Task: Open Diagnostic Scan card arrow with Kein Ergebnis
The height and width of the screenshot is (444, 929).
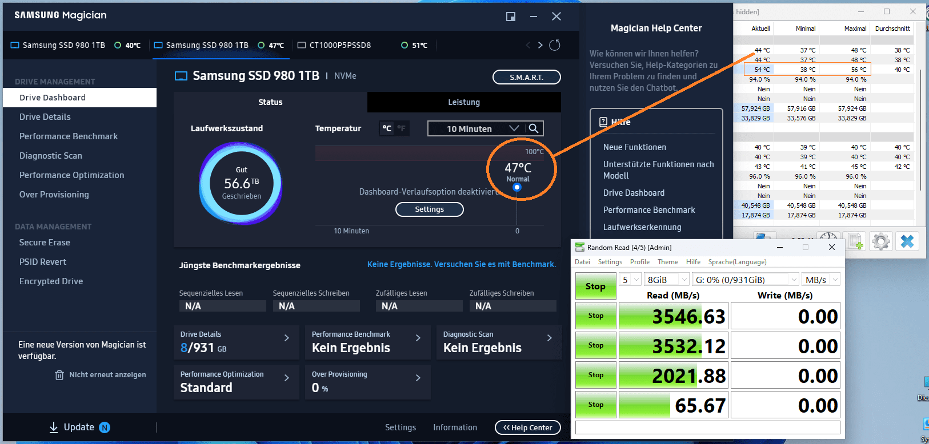Action: pos(549,338)
